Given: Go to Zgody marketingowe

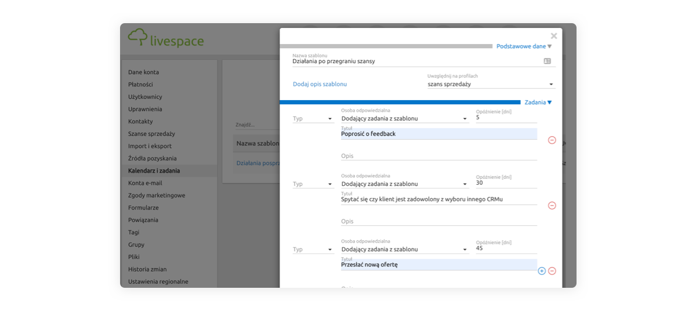Looking at the screenshot, I should coord(157,195).
